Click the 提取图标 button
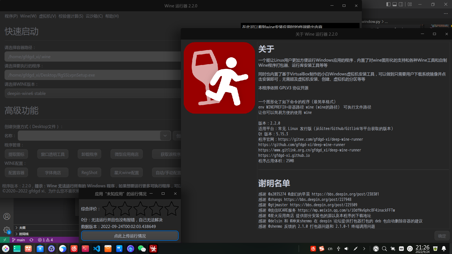 coord(16,154)
